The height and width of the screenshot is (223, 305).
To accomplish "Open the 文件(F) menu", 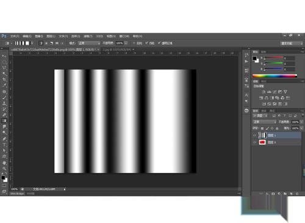I will 15,36.
